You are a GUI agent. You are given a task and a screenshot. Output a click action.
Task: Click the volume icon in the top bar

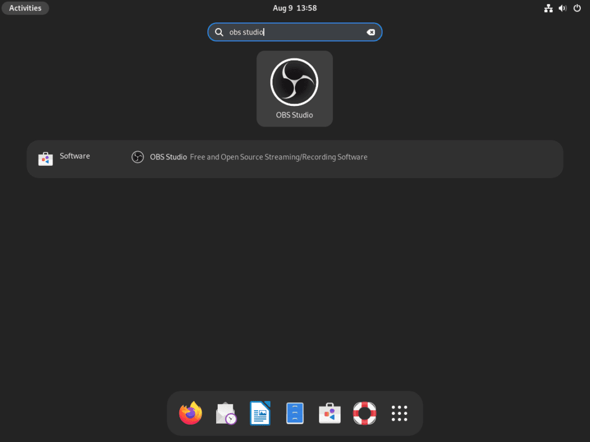562,8
